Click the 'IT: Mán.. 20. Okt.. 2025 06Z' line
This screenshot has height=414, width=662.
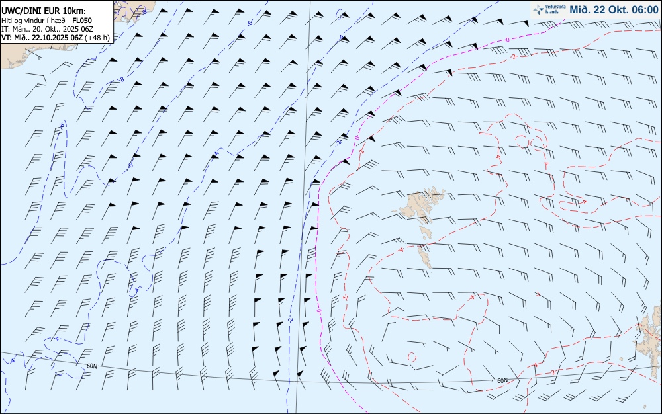[47, 28]
